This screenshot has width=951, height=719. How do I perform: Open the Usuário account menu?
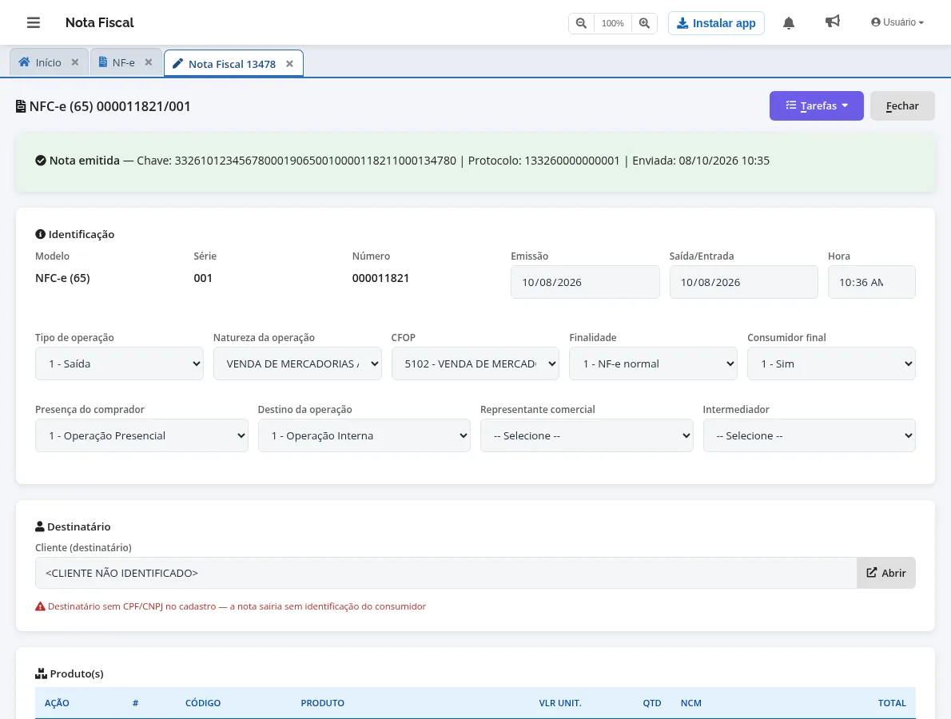point(897,22)
